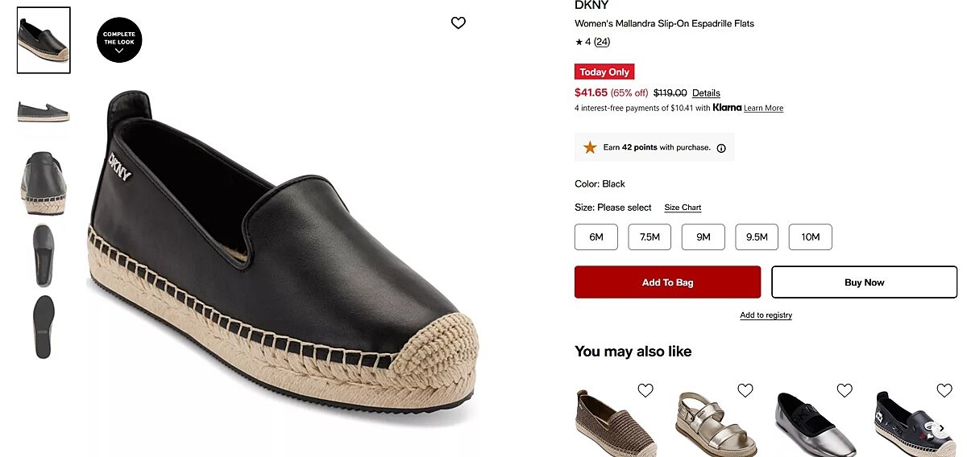Screen dimensions: 967x457
Task: Click Add to registry link
Action: (766, 315)
